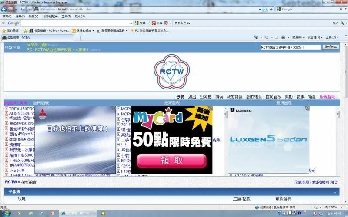The height and width of the screenshot is (217, 348).
Task: Click the pink 領取 button in MyCard ad
Action: click(171, 161)
